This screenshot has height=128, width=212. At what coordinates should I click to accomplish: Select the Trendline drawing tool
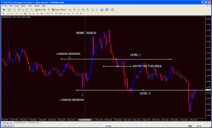pyautogui.click(x=21, y=14)
